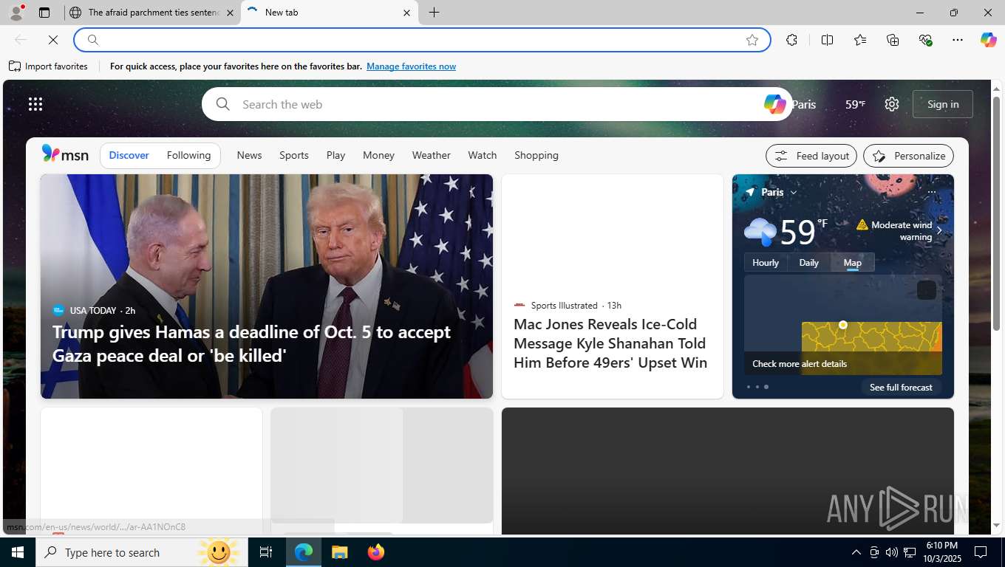Open Browser essentials heart icon
This screenshot has width=1005, height=567.
tap(925, 40)
